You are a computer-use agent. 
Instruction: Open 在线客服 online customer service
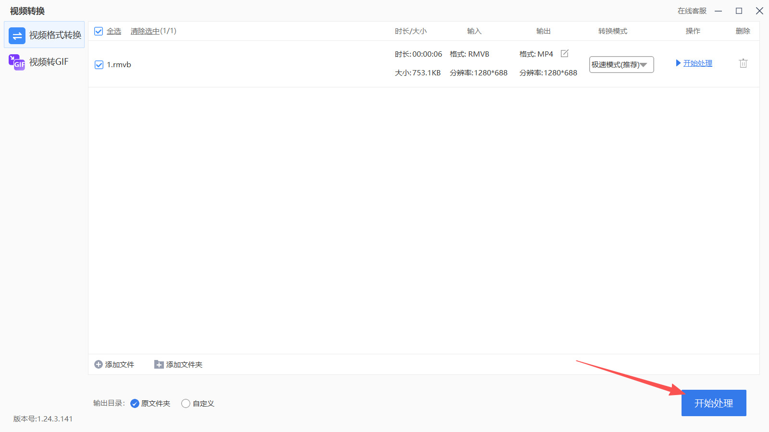692,10
